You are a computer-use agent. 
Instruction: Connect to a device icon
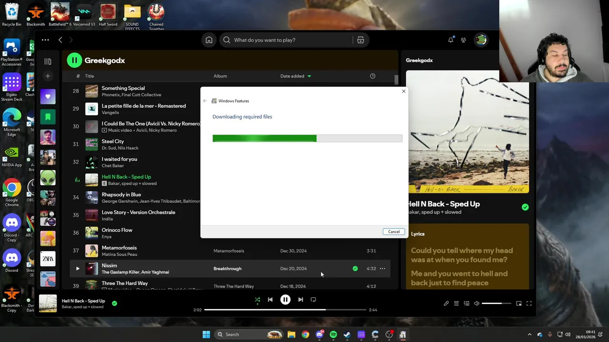[x=467, y=304]
